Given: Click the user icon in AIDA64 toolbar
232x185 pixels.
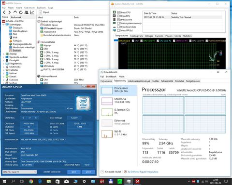Looking at the screenshot, I should tap(27, 12).
